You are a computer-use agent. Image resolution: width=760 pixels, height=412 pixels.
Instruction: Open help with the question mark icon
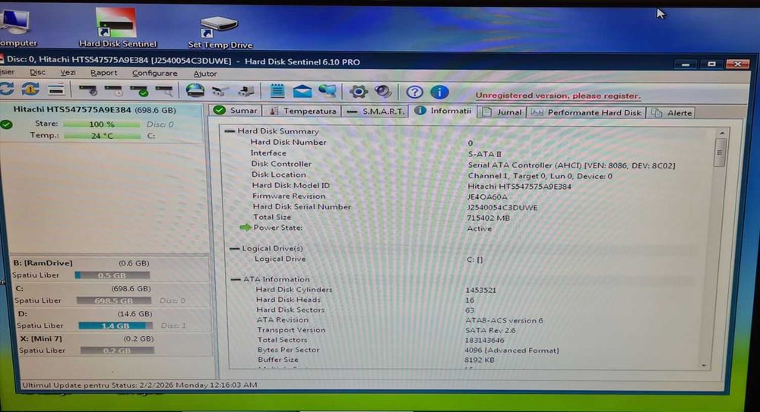[x=414, y=92]
